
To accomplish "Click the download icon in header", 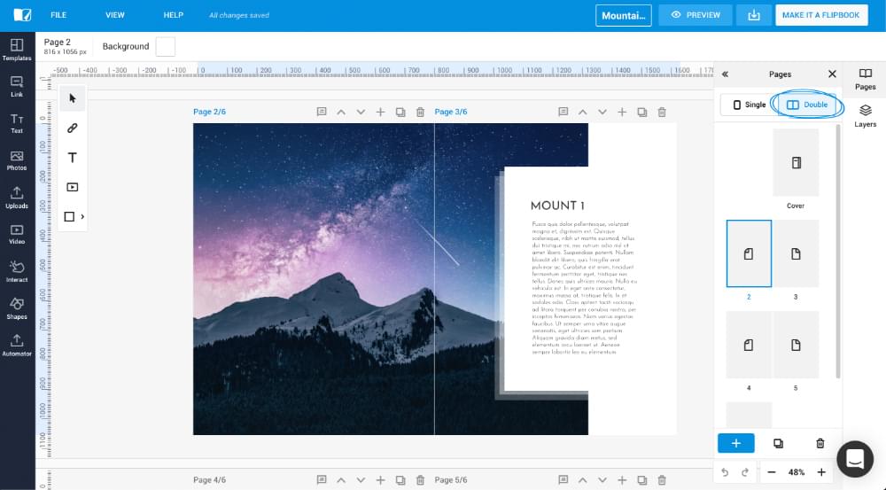I will pyautogui.click(x=754, y=15).
